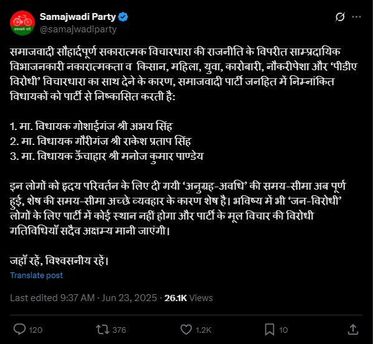373x344 pixels.
Task: Open the @samajwadiparty handle link
Action: (x=78, y=29)
